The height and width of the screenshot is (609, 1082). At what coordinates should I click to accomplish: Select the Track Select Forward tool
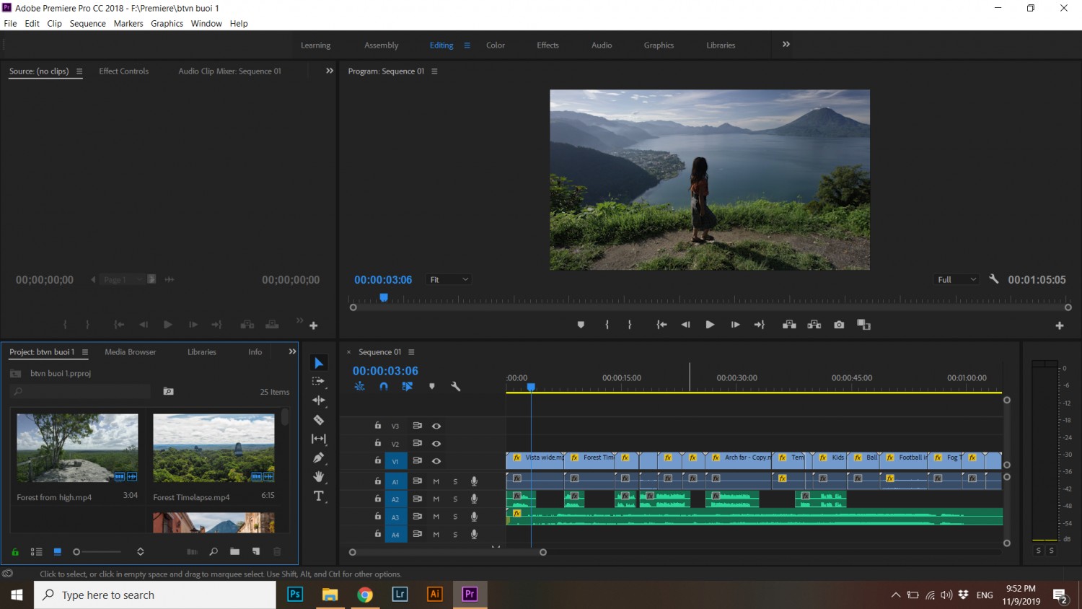[x=319, y=382]
